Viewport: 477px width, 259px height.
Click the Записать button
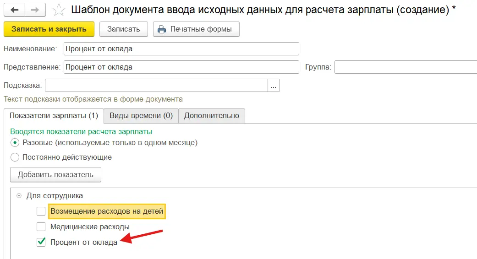(123, 29)
